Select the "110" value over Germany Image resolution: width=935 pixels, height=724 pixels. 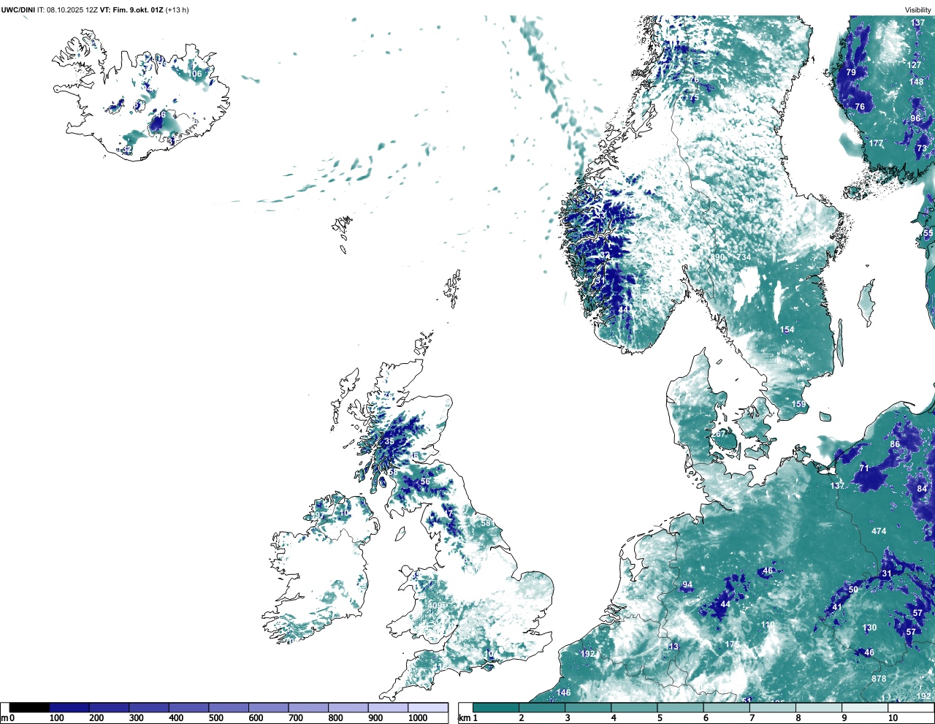pyautogui.click(x=767, y=625)
